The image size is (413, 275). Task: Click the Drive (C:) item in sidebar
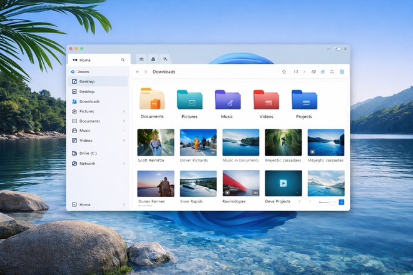click(x=88, y=153)
